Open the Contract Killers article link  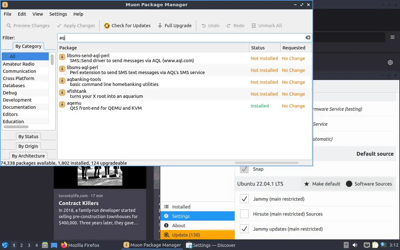pos(79,203)
